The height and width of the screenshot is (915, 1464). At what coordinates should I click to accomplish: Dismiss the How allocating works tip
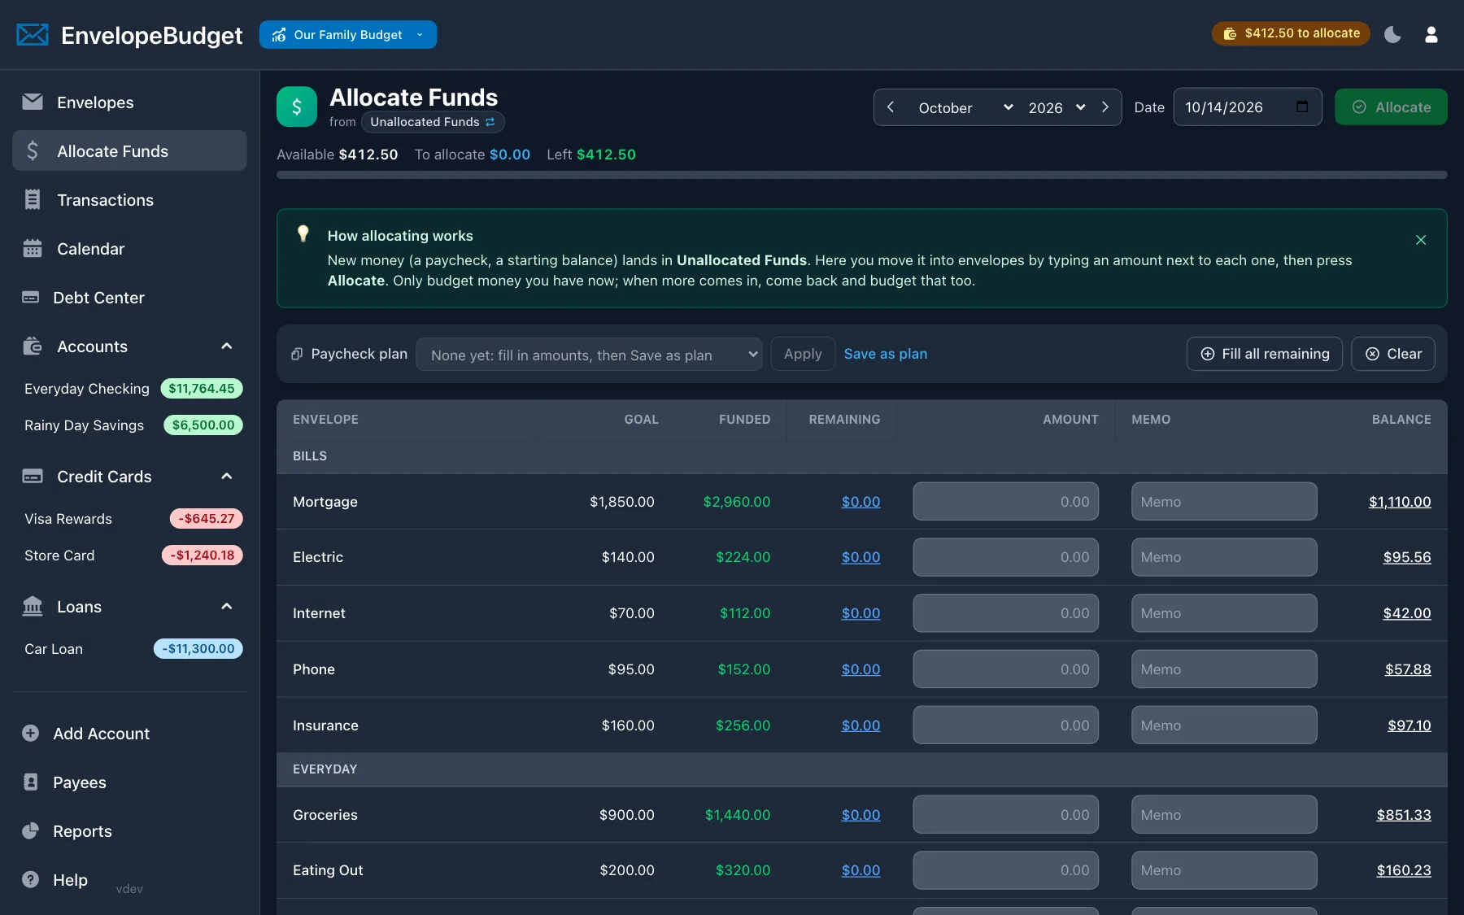1421,240
